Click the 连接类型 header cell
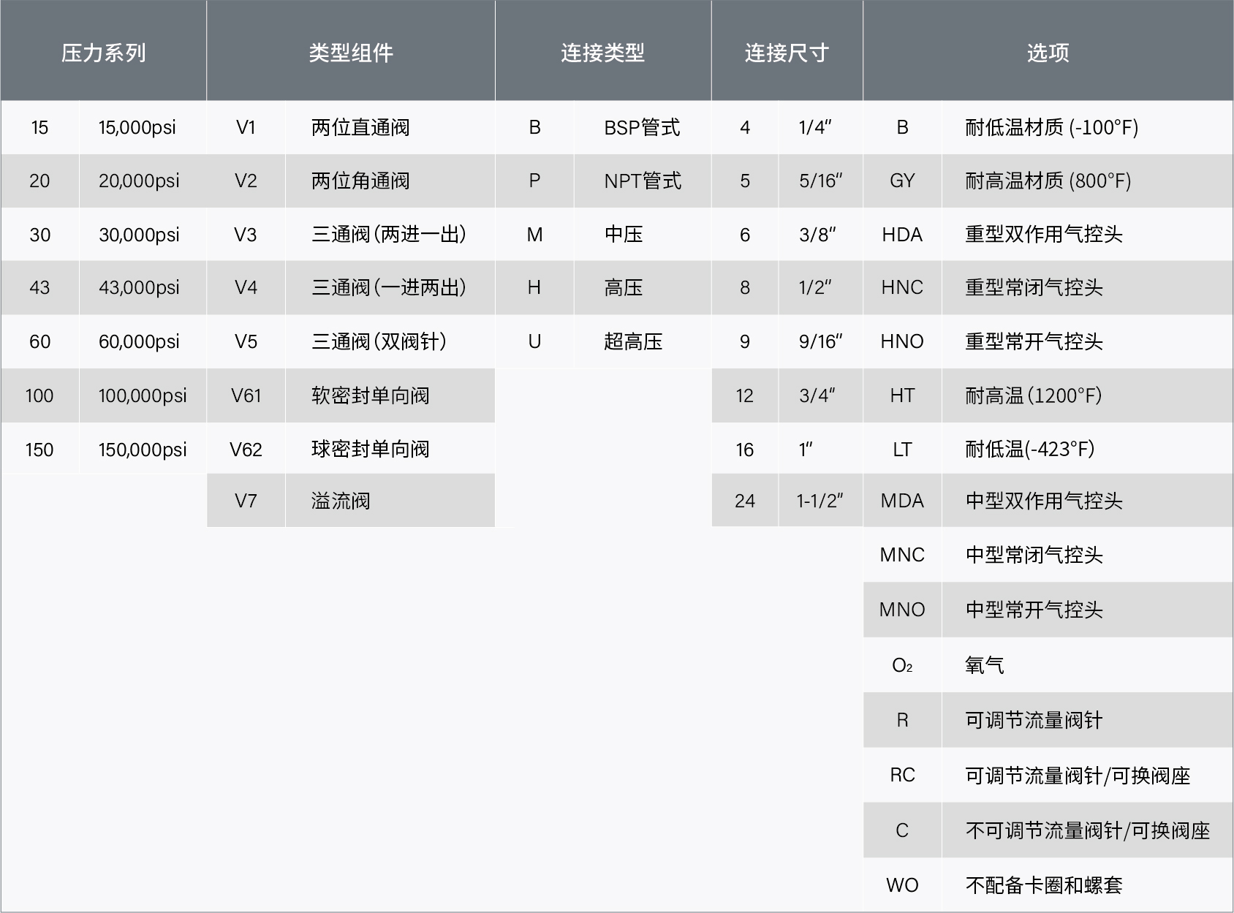 [x=602, y=51]
